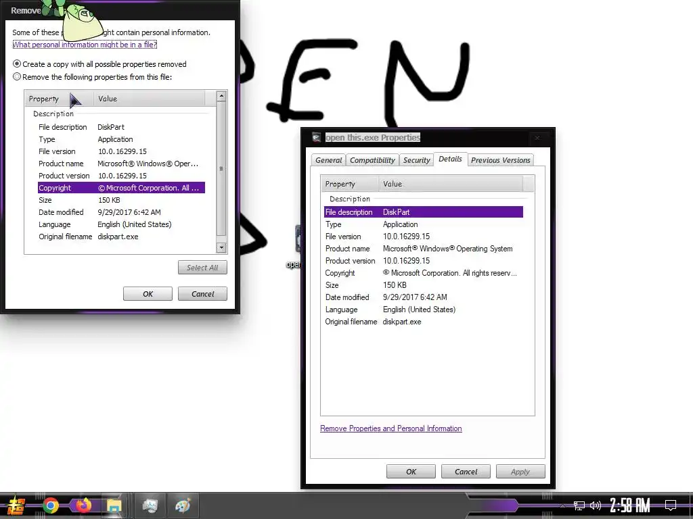Screen dimensions: 693x519
Task: Select Original filename row in the Details tab
Action: 424,322
